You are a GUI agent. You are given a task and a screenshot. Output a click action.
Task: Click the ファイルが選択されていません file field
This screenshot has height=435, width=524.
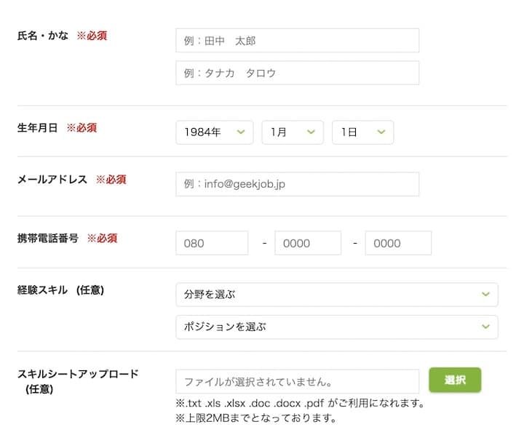pos(297,381)
